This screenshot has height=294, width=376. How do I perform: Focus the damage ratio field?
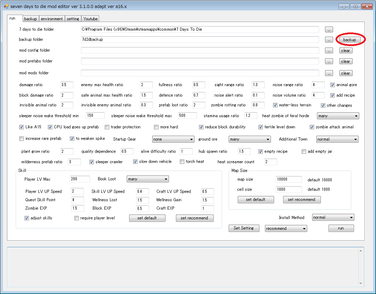tap(67, 85)
